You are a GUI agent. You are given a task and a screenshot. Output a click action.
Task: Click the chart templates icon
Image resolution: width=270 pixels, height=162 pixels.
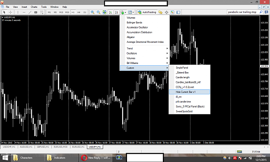pos(130,12)
